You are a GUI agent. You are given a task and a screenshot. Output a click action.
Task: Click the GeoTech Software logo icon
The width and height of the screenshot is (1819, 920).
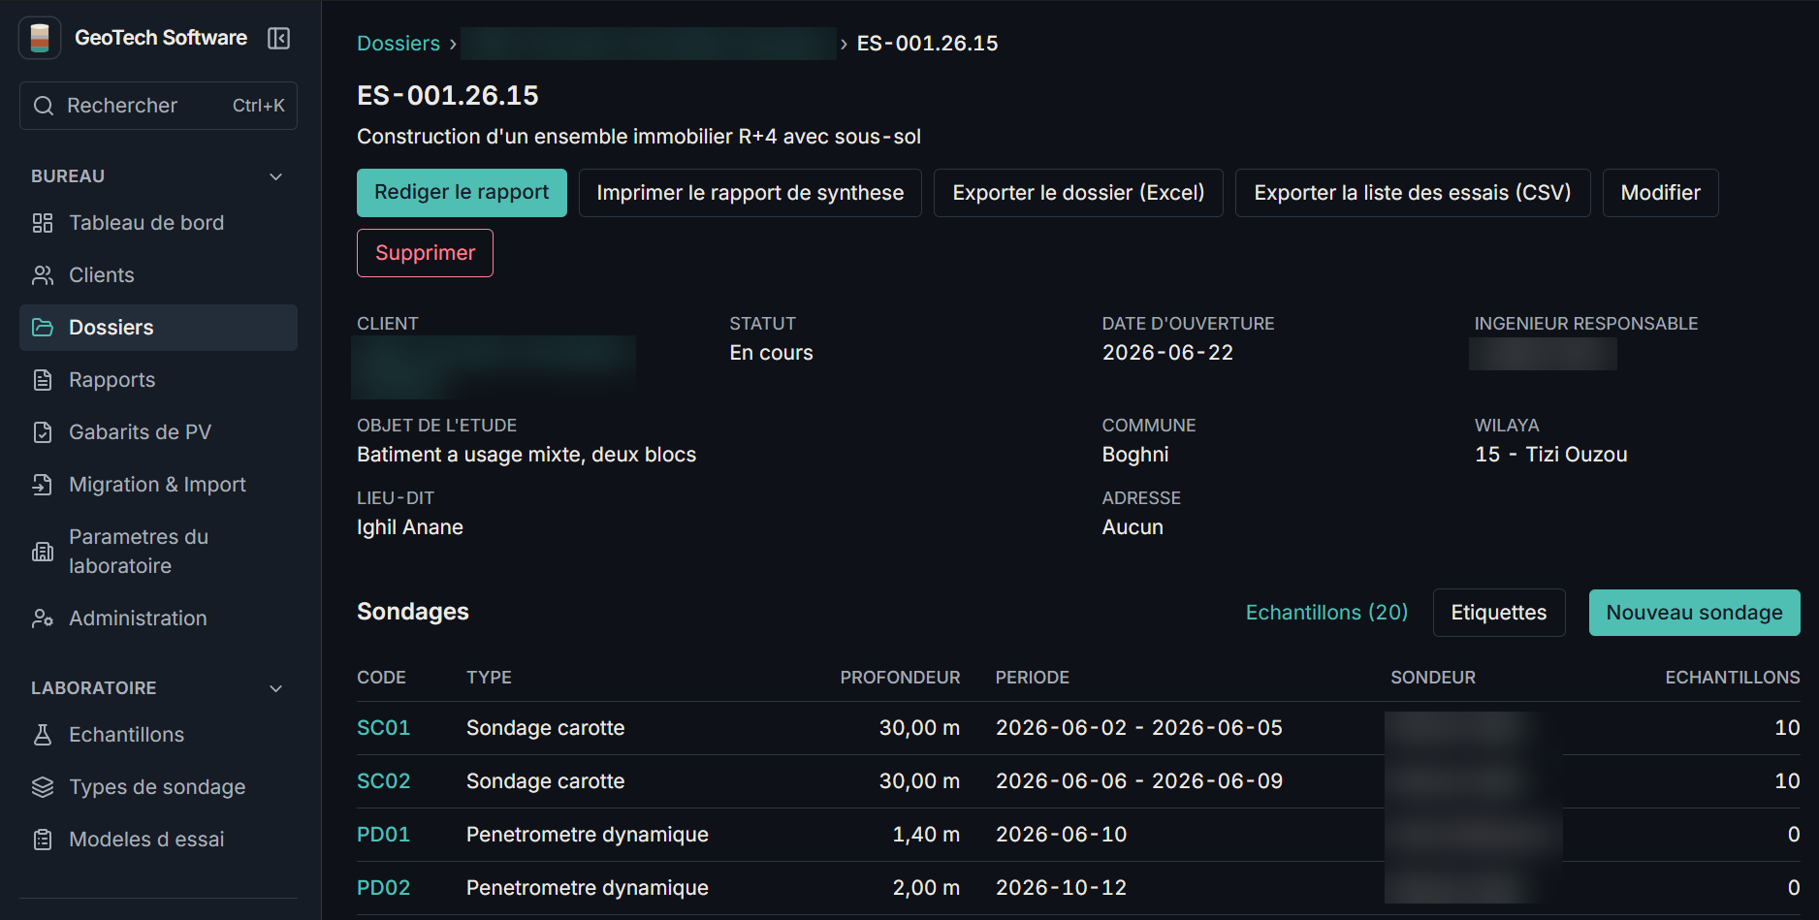pyautogui.click(x=40, y=38)
